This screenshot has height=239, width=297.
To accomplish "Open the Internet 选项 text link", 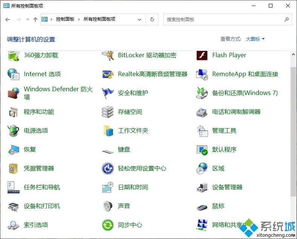I will coord(42,74).
